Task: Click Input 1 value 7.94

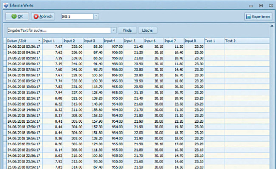Action: point(59,93)
